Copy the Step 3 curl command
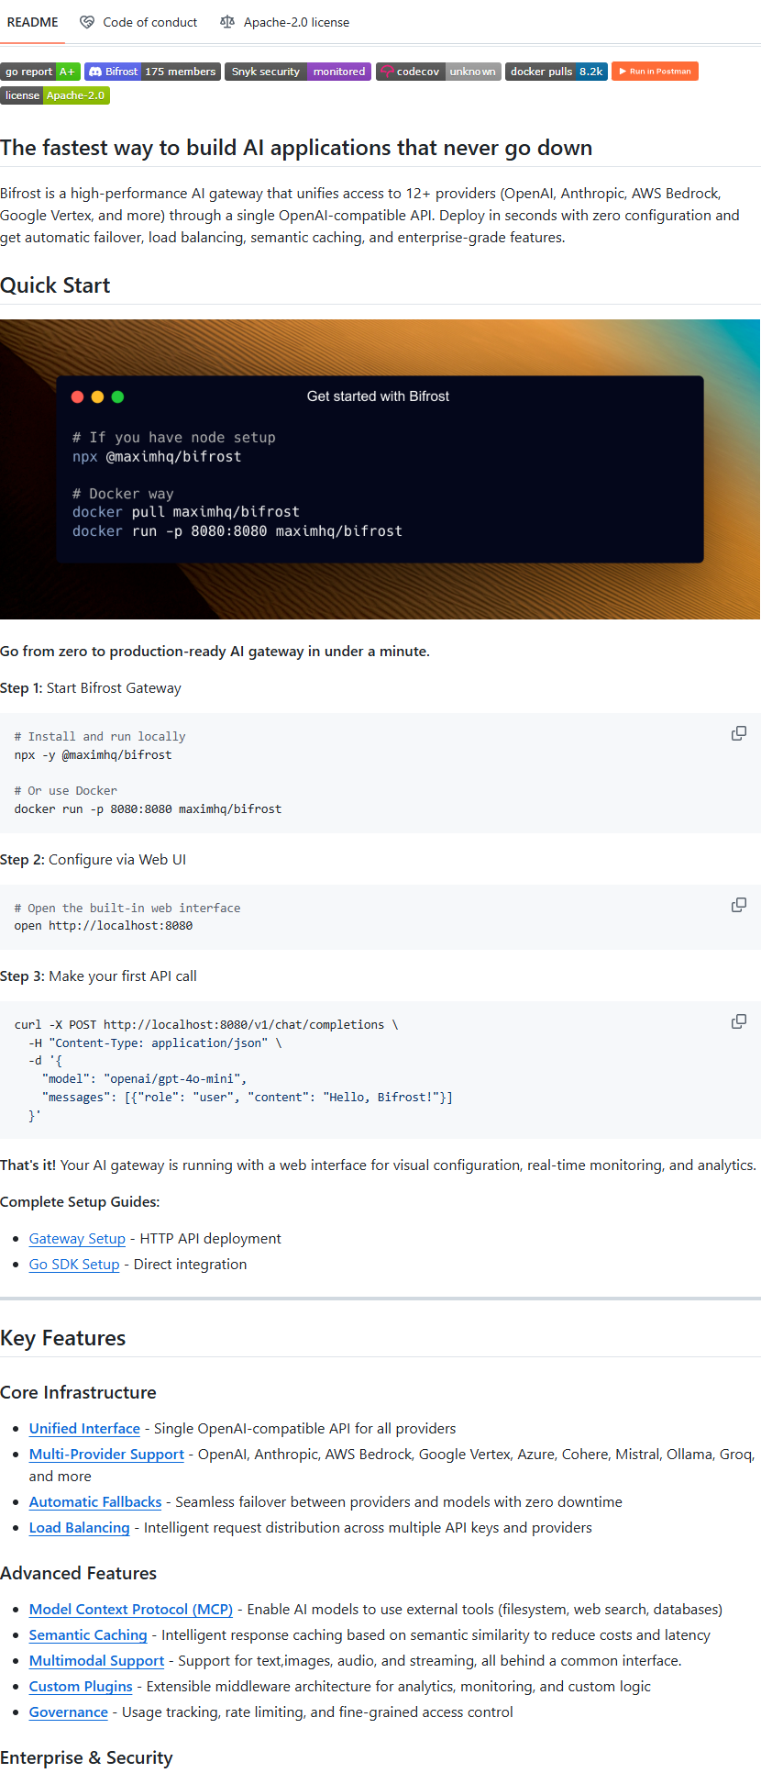The height and width of the screenshot is (1773, 761). 738,1021
